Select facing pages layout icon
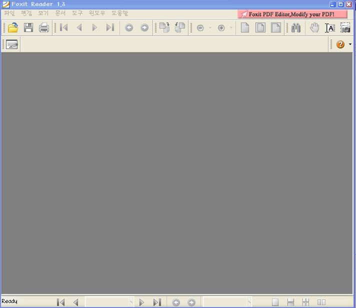356x308 pixels. [x=321, y=302]
